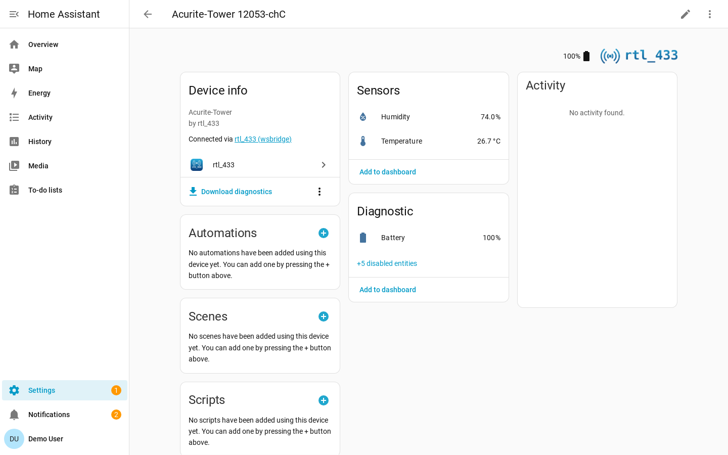Open Overview from the sidebar

65,44
